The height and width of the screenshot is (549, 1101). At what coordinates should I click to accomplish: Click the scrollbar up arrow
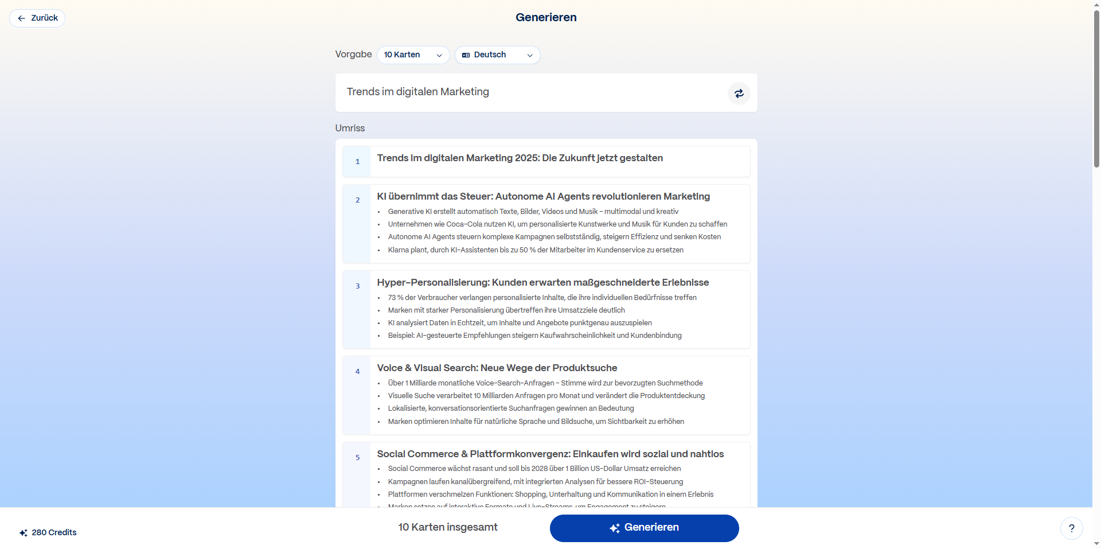[1096, 4]
